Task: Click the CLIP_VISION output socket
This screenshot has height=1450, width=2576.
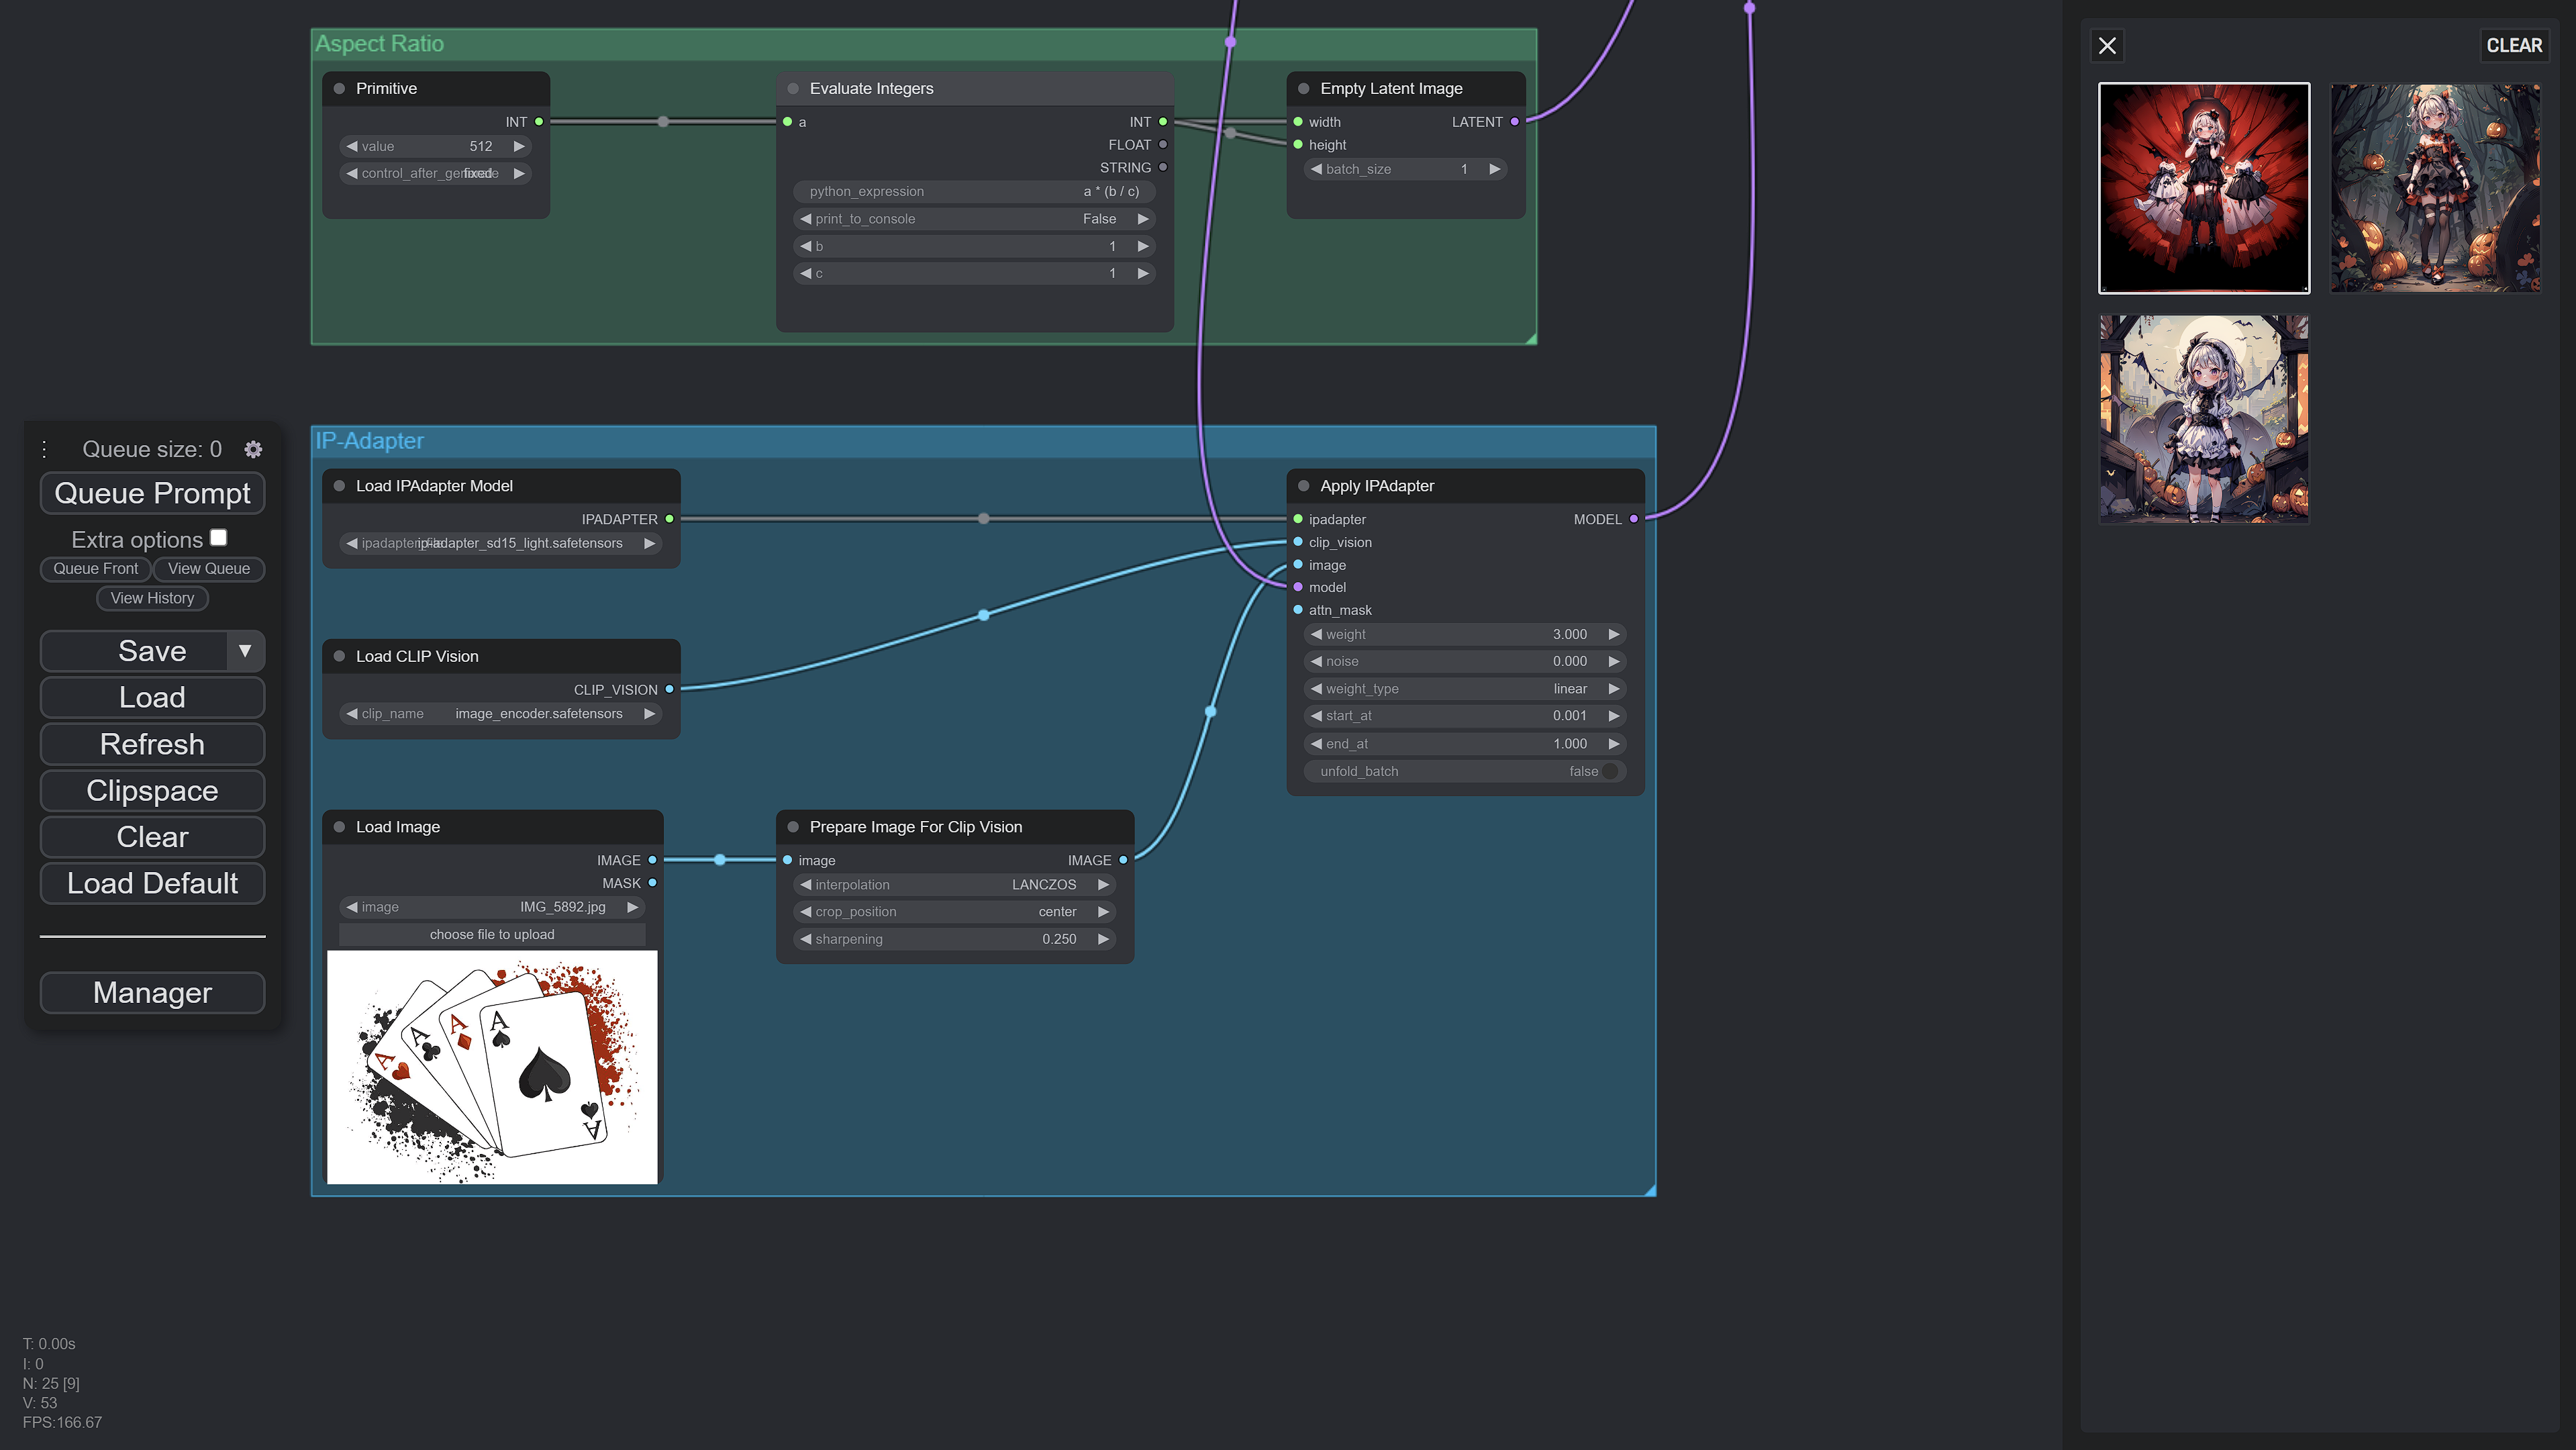Action: pyautogui.click(x=669, y=689)
